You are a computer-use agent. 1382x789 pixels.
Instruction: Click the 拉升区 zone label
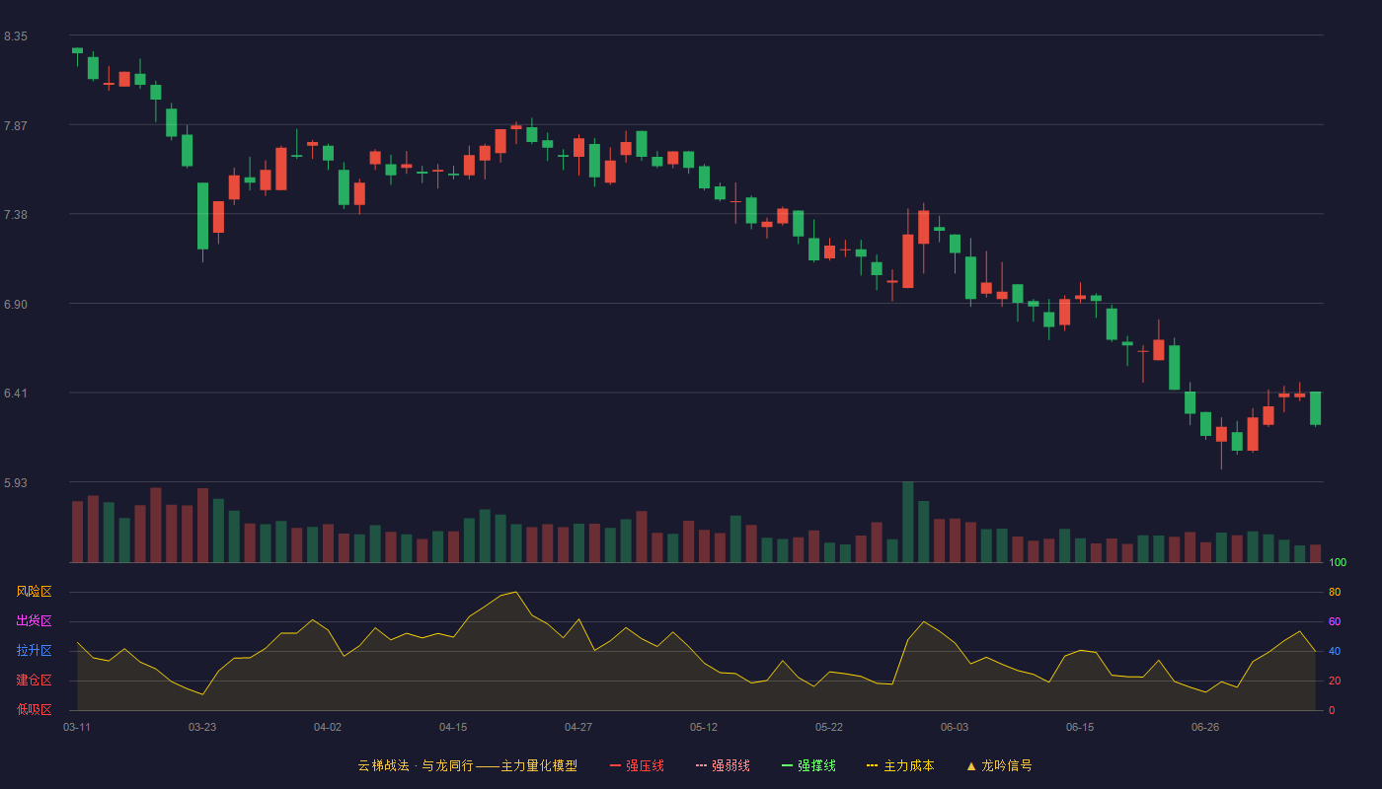tap(34, 651)
